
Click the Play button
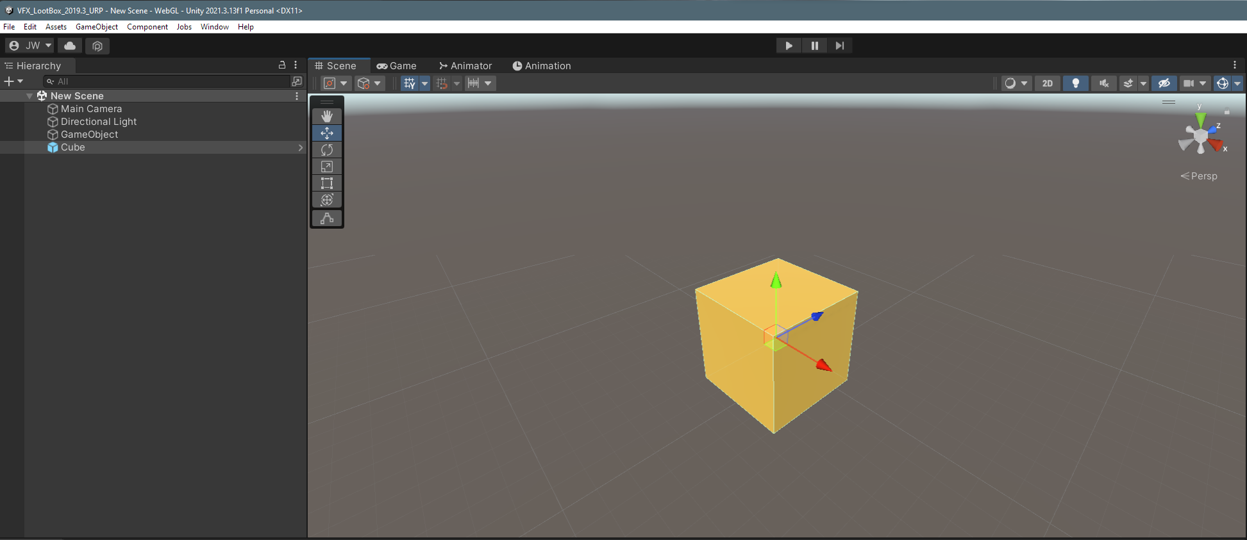coord(789,45)
